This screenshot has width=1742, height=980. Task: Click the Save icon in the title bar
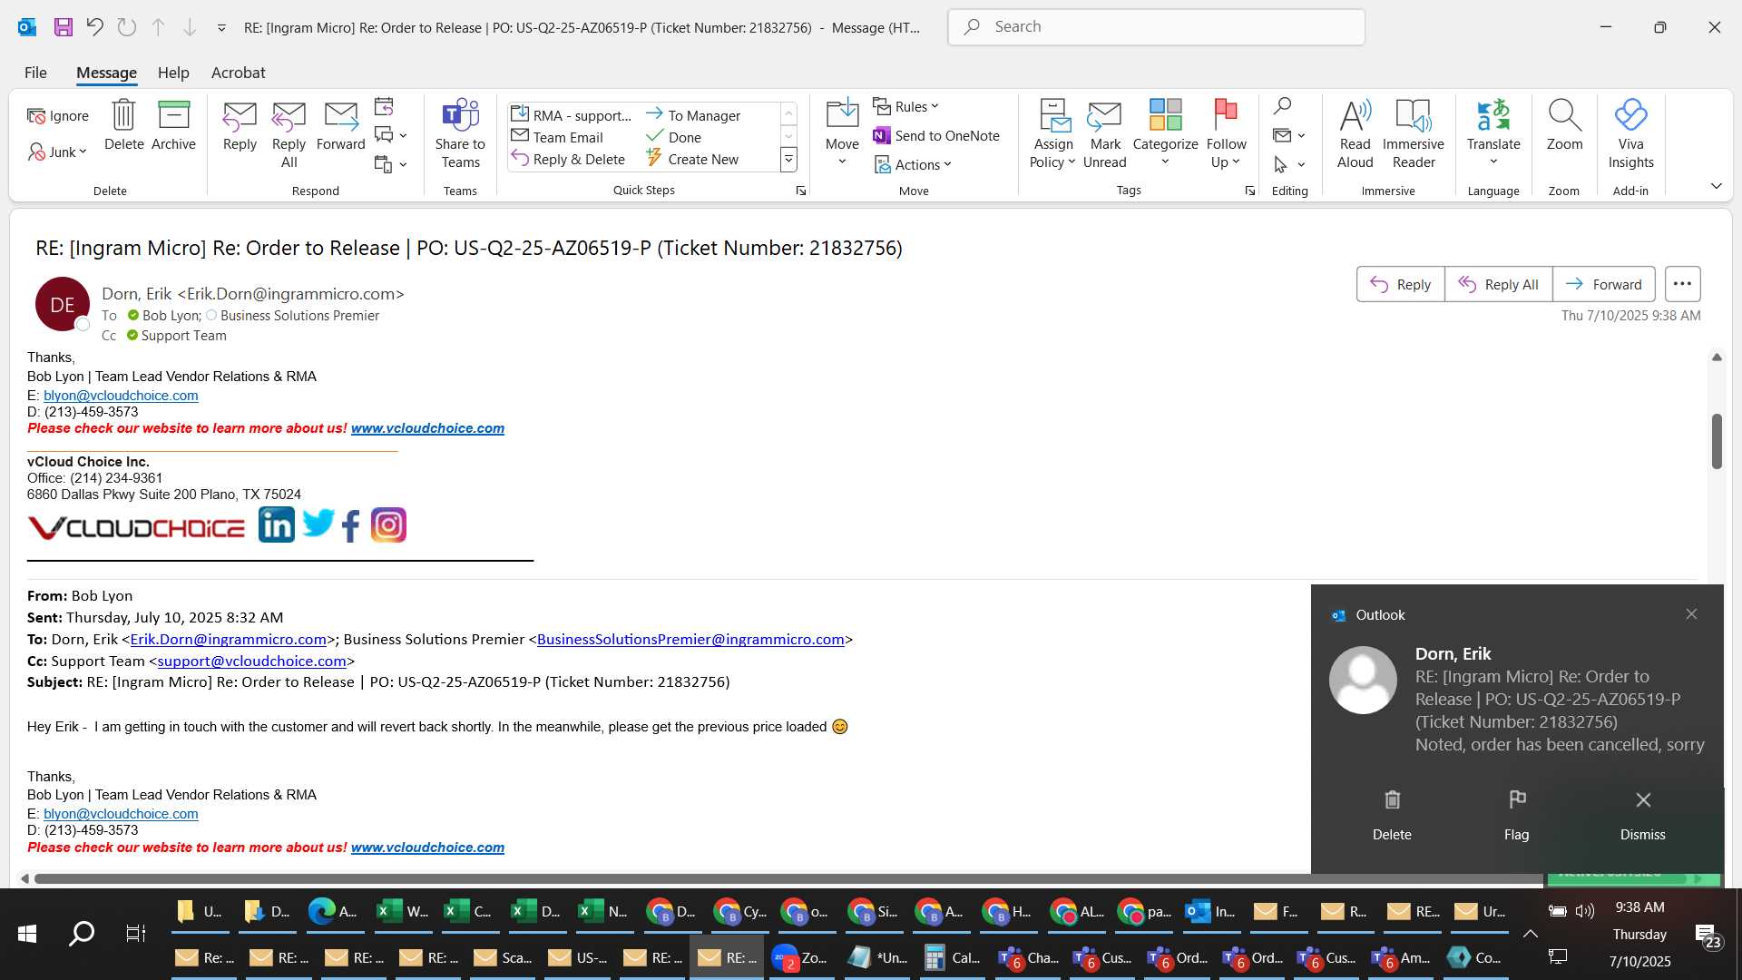pyautogui.click(x=64, y=27)
